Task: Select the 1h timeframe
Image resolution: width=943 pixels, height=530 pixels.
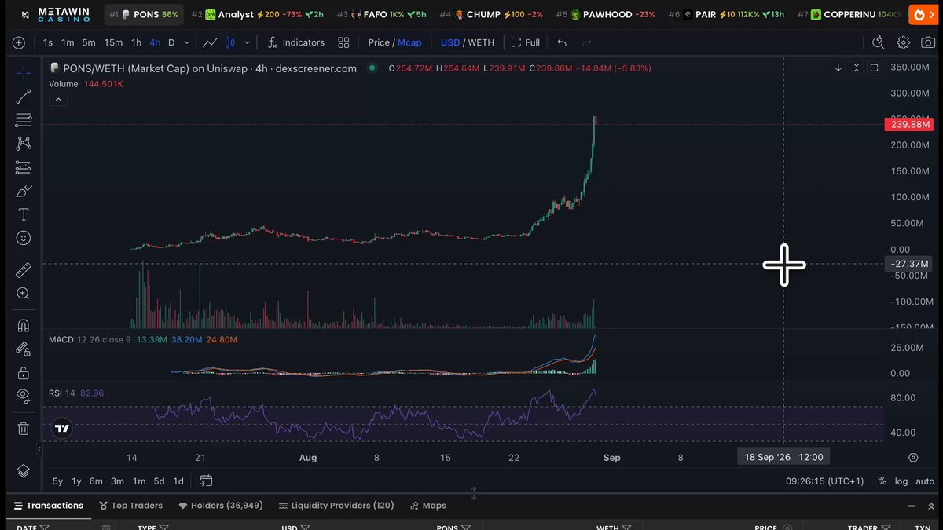Action: coord(136,42)
